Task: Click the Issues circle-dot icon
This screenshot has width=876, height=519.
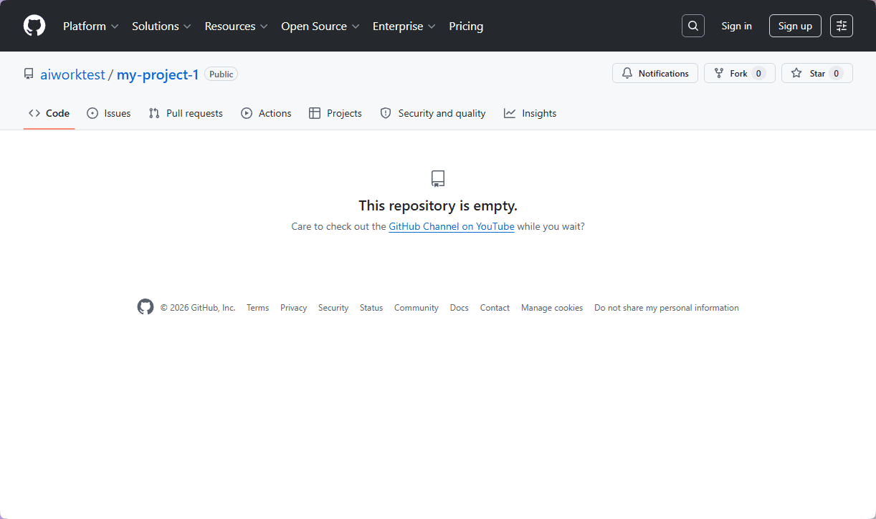Action: click(x=92, y=113)
